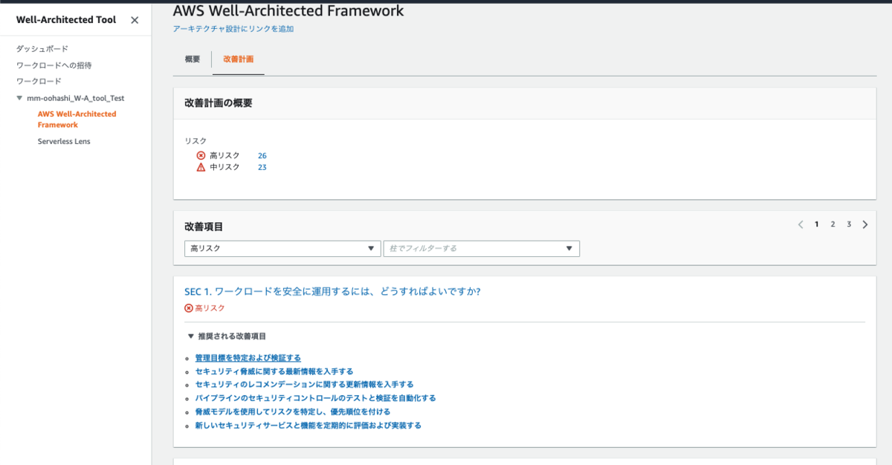Switch to the 改善計画 tab

tap(238, 59)
